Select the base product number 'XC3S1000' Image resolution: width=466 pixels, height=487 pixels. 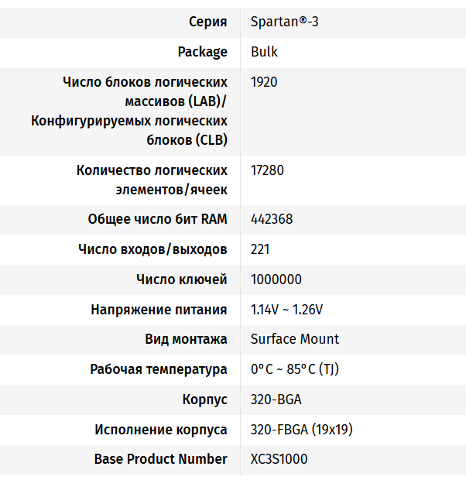pos(279,459)
